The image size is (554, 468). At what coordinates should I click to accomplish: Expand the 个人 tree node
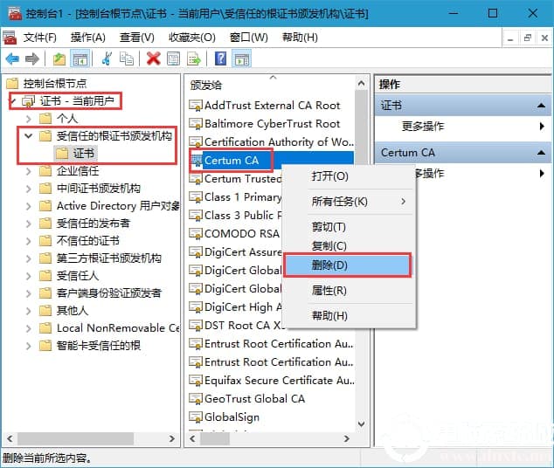29,118
